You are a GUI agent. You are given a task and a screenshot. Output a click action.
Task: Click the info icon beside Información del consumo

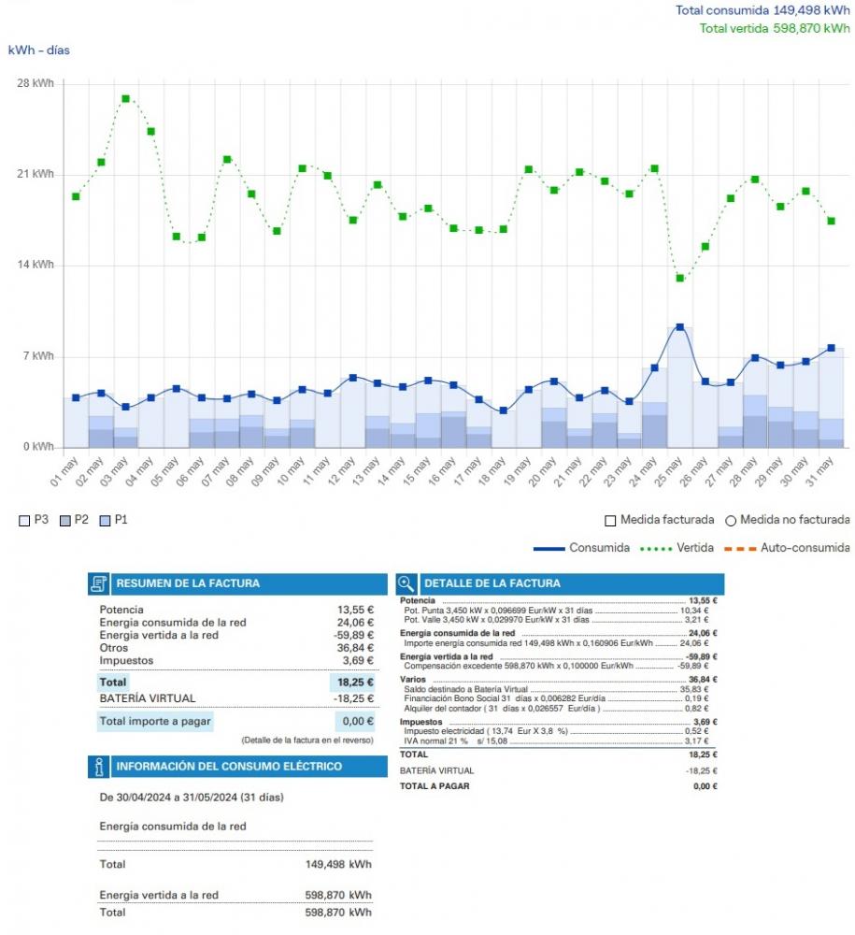(x=98, y=767)
